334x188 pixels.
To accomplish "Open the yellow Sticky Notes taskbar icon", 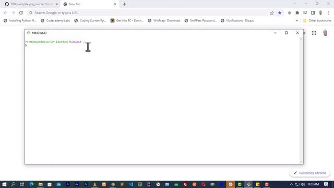I will coord(258,184).
